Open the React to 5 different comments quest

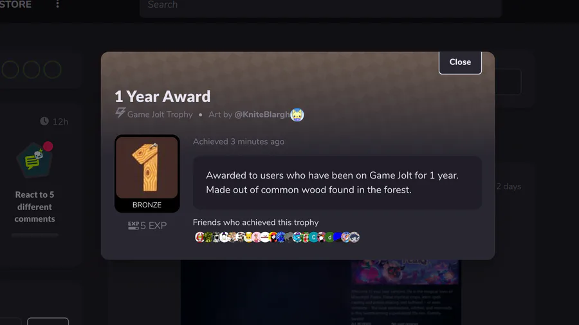click(x=35, y=207)
